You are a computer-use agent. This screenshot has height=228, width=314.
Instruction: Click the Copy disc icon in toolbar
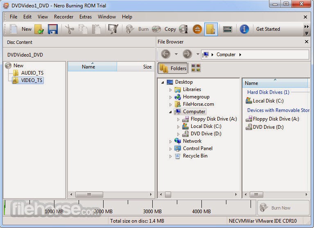pyautogui.click(x=156, y=29)
